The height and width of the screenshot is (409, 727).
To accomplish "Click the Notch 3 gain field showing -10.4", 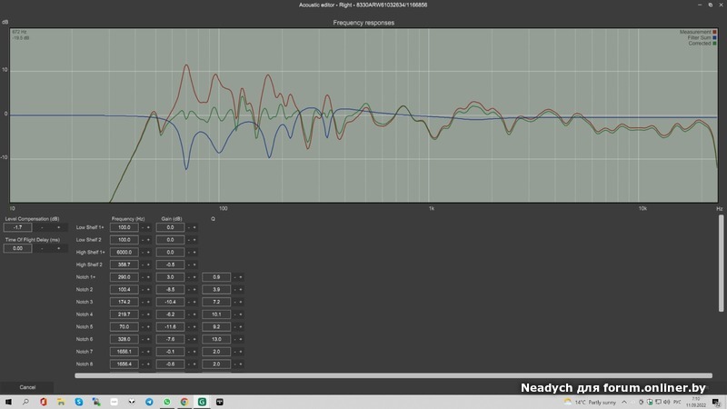I will (170, 302).
